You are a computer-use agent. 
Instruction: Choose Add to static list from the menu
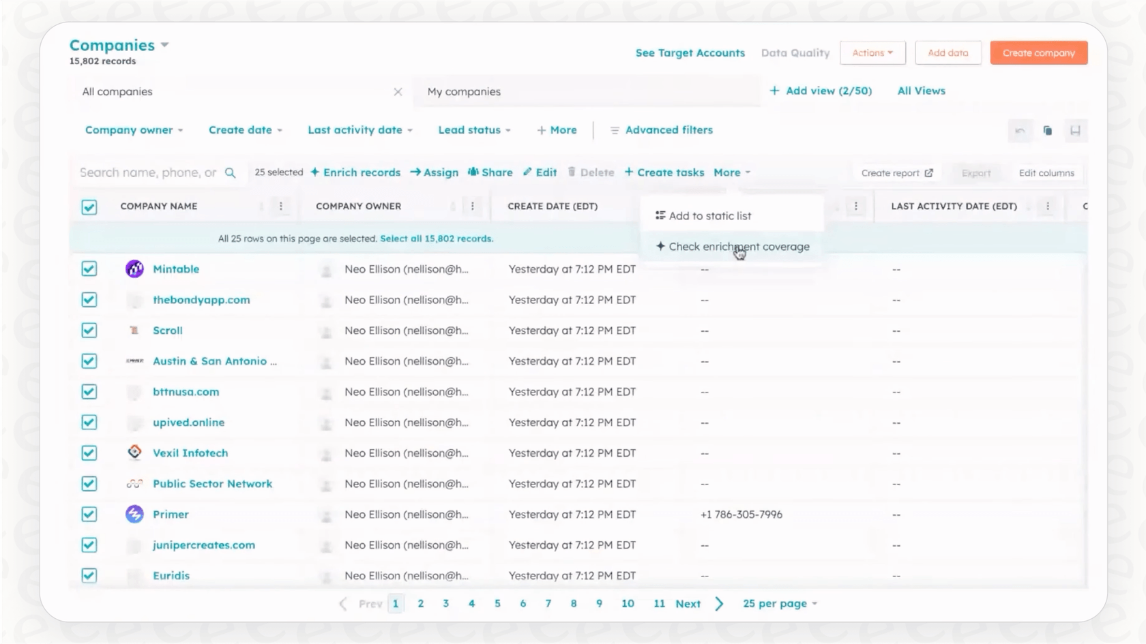point(710,215)
